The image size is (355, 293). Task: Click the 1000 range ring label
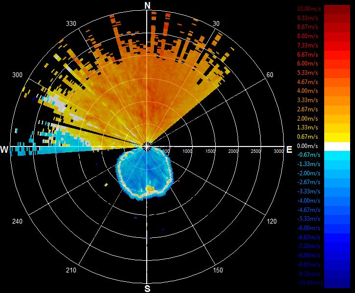[187, 151]
